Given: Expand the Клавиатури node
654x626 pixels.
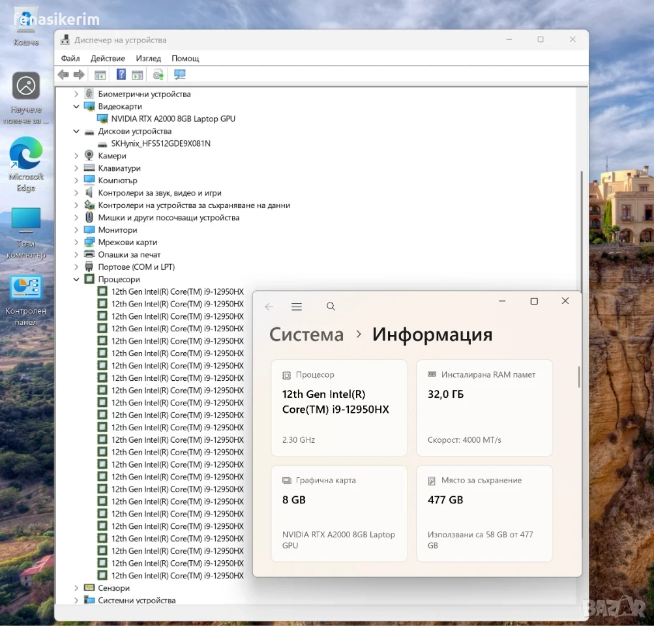Looking at the screenshot, I should 76,168.
